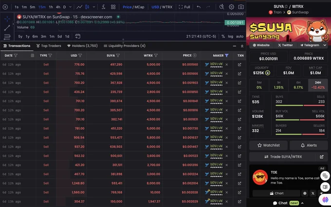Select the 1s timeframe
This screenshot has width=331, height=207.
(x=17, y=7)
